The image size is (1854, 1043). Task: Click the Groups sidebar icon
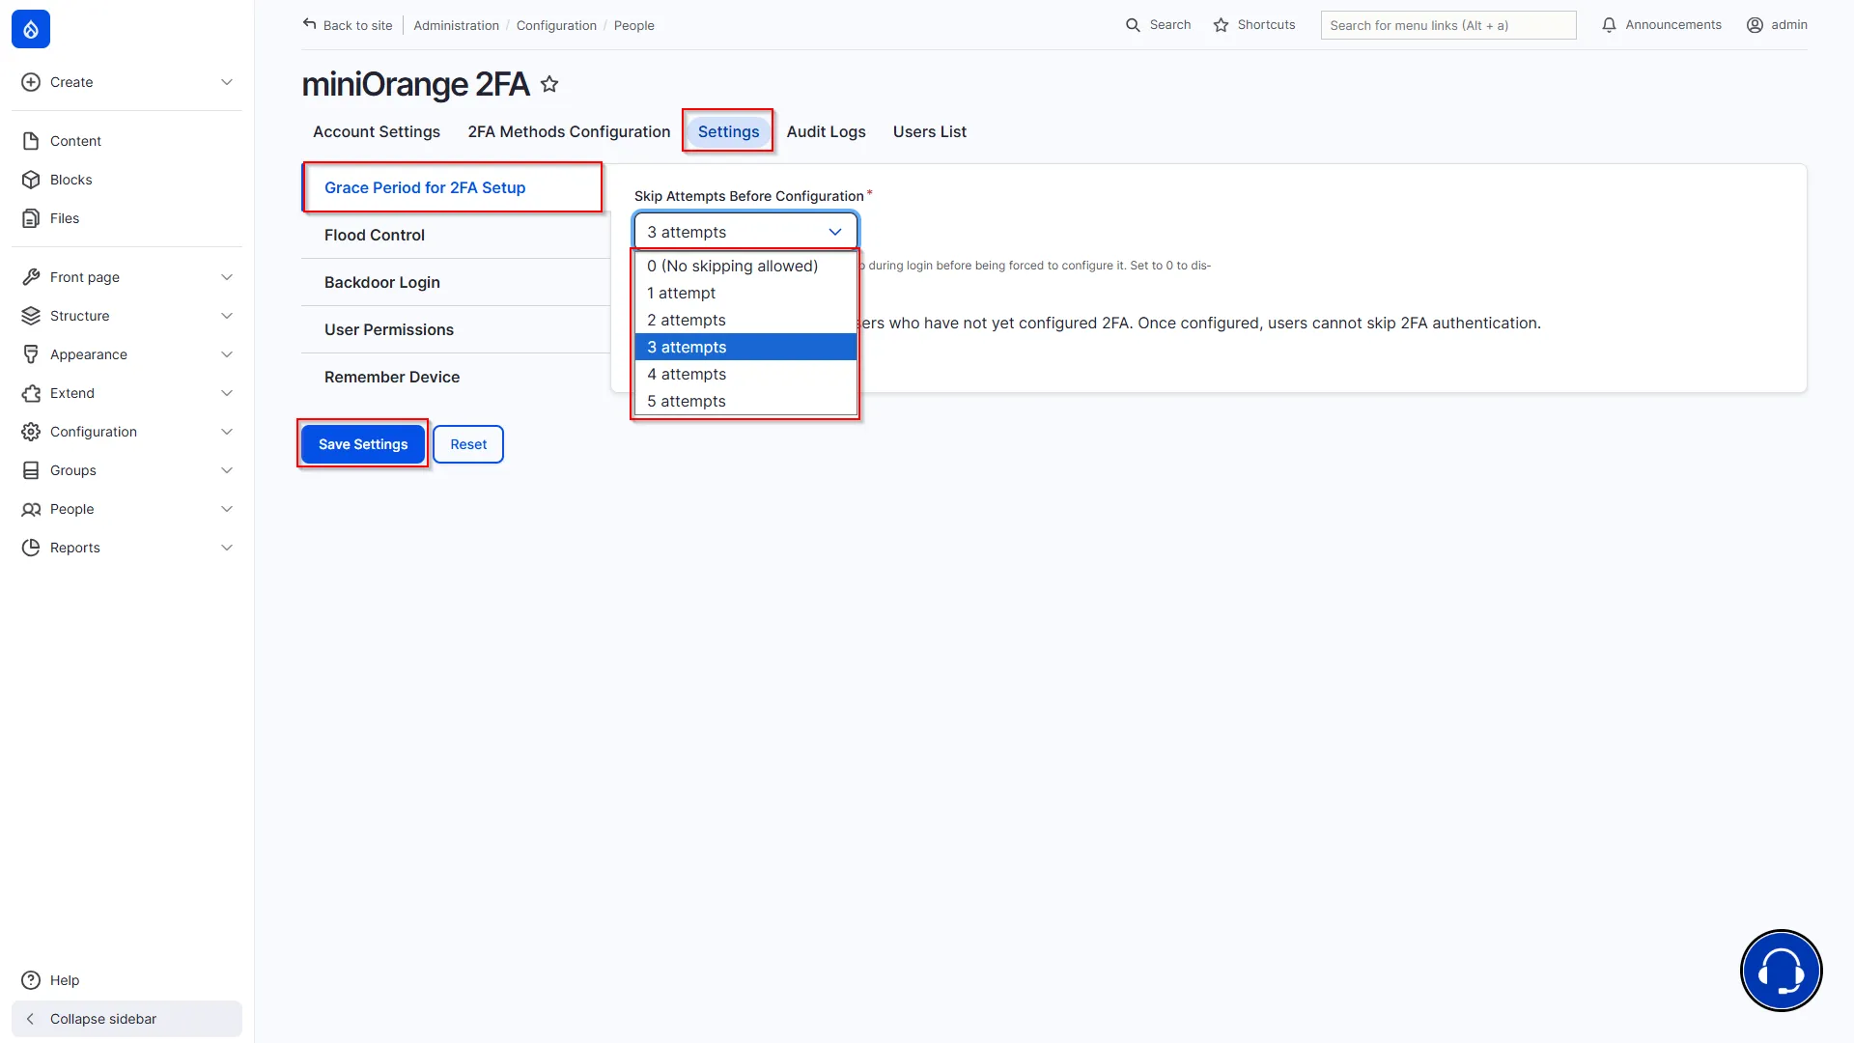tap(31, 470)
